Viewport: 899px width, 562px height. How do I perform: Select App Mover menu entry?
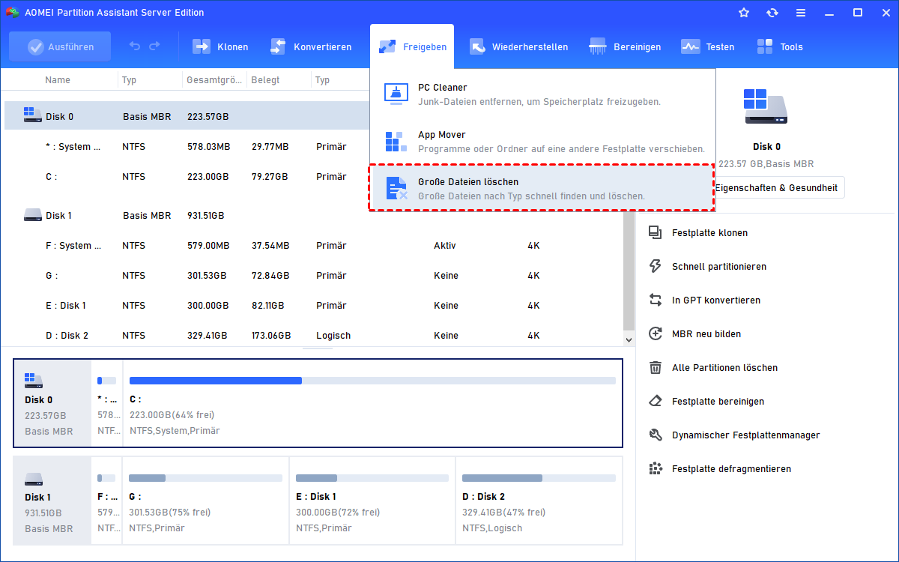coord(542,142)
